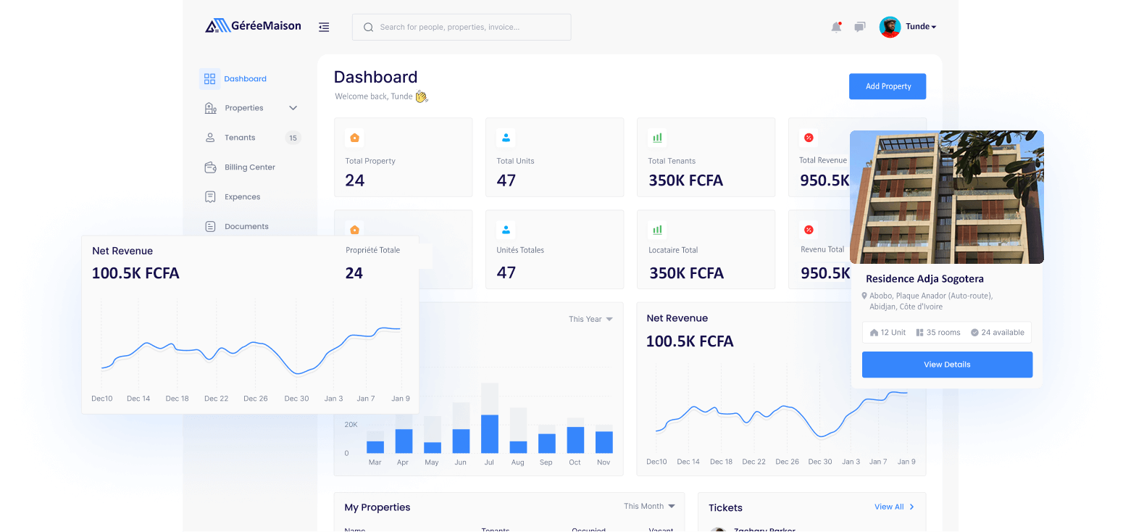Image resolution: width=1123 pixels, height=532 pixels.
Task: Expand the Properties submenu chevron
Action: pos(293,108)
